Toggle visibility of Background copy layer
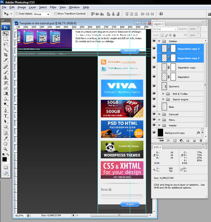Viewport: 211px width, 222px height. click(x=154, y=133)
